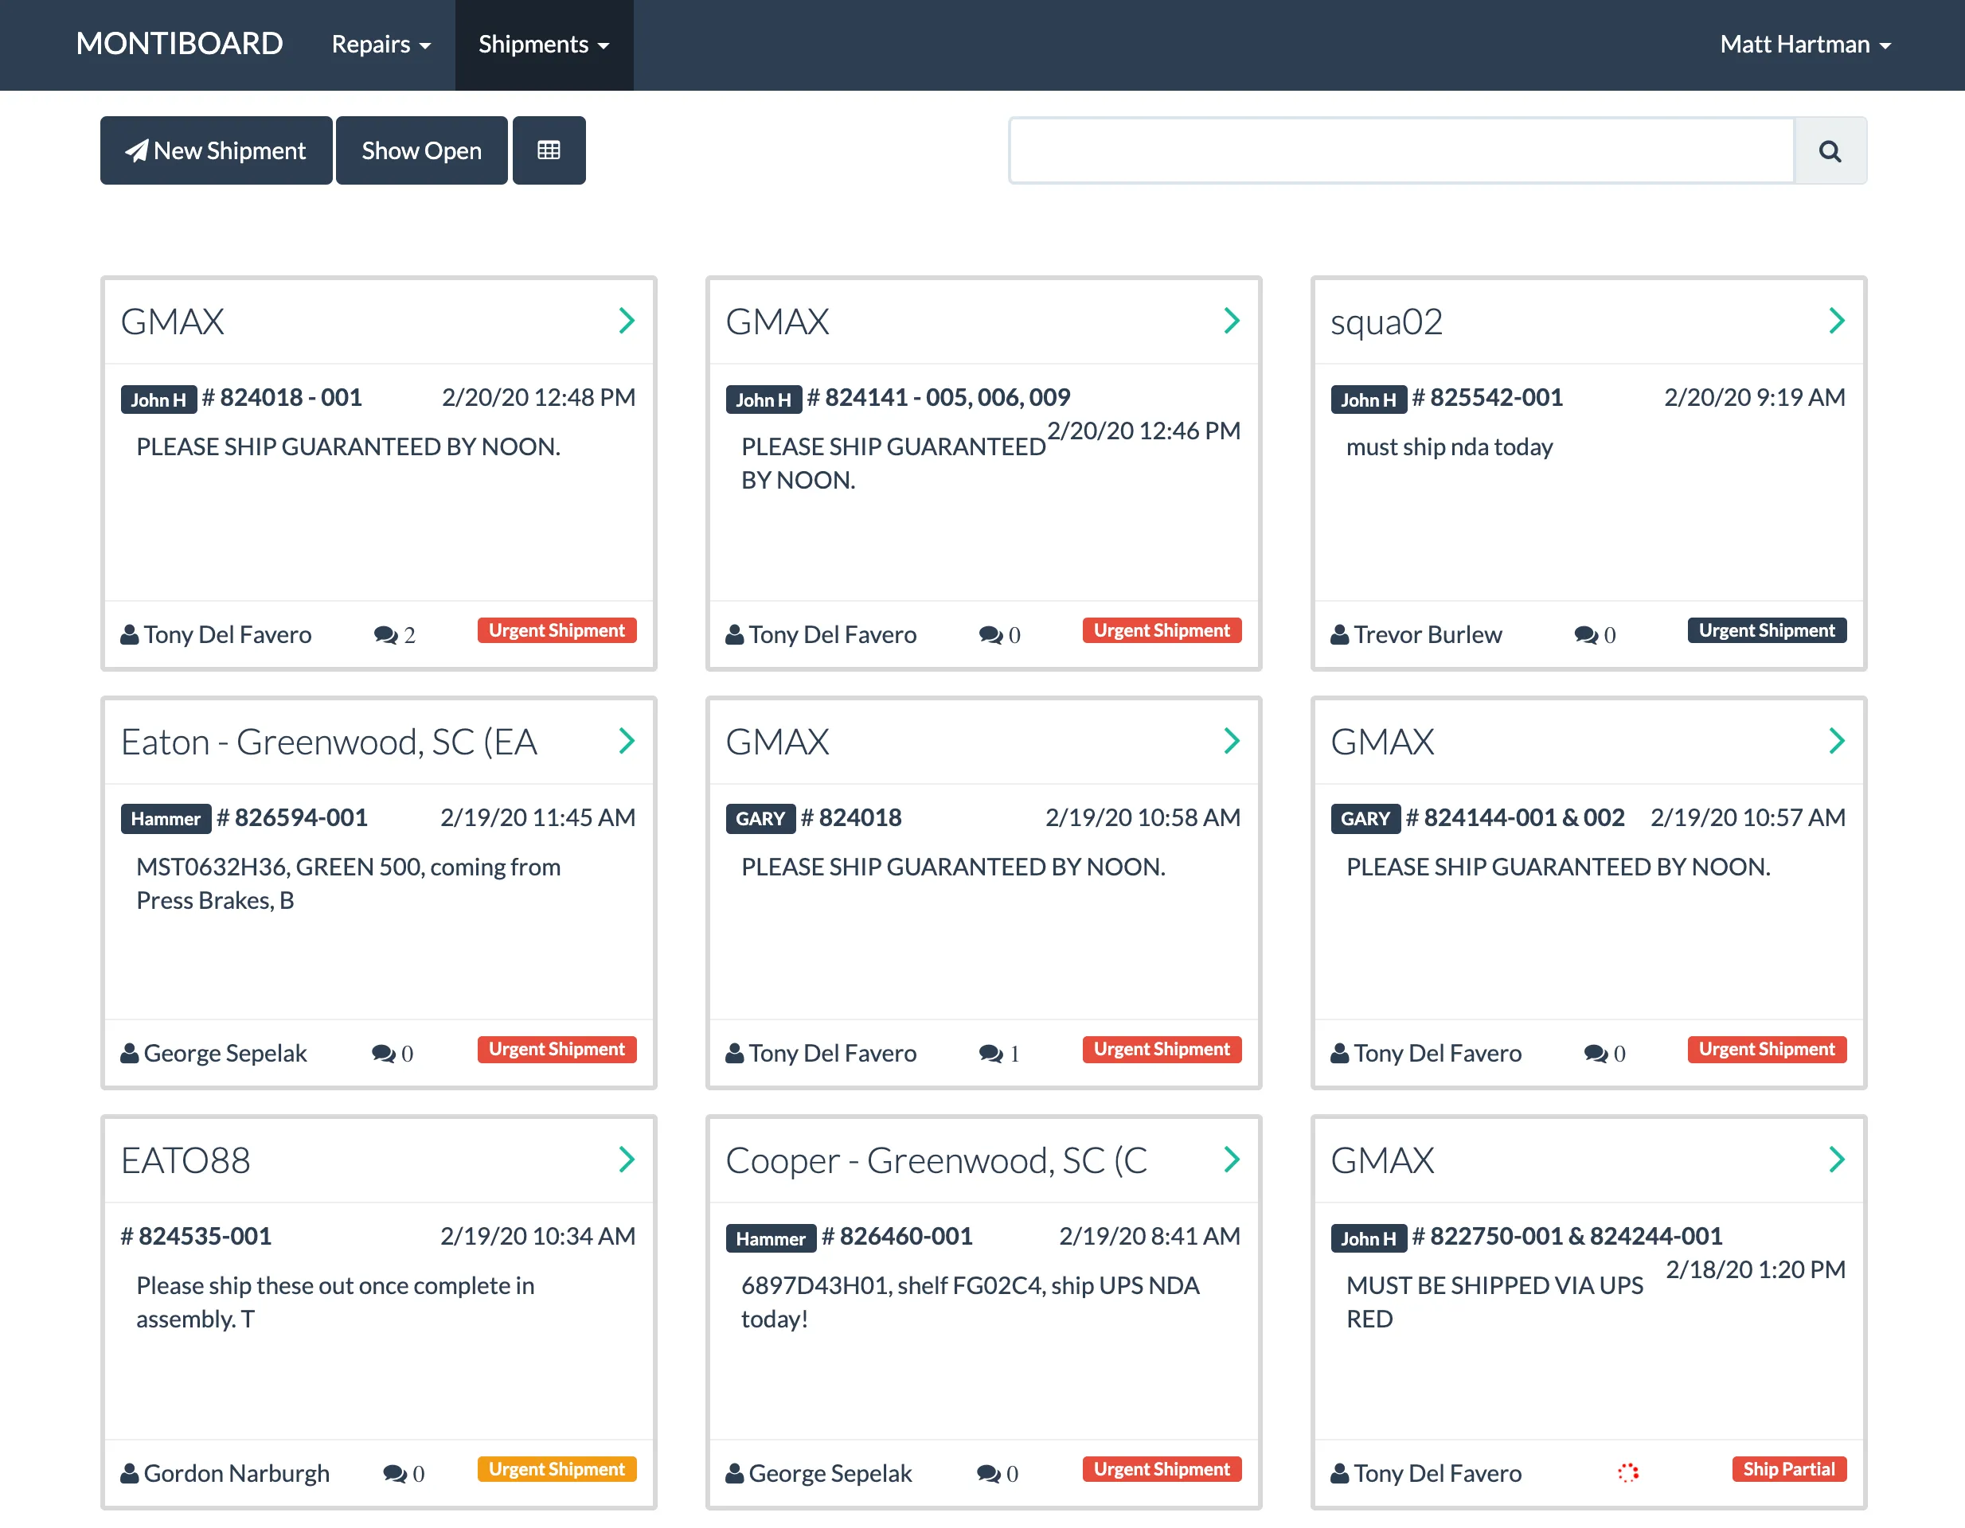Viewport: 1965px width, 1528px height.
Task: Expand the Matt Hartman user menu
Action: tap(1805, 45)
